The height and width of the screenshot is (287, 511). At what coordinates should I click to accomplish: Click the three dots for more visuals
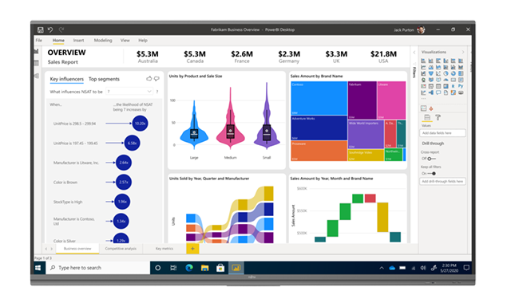[423, 99]
